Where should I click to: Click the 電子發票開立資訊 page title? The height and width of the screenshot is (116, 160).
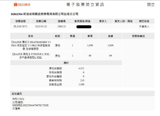(85, 5)
